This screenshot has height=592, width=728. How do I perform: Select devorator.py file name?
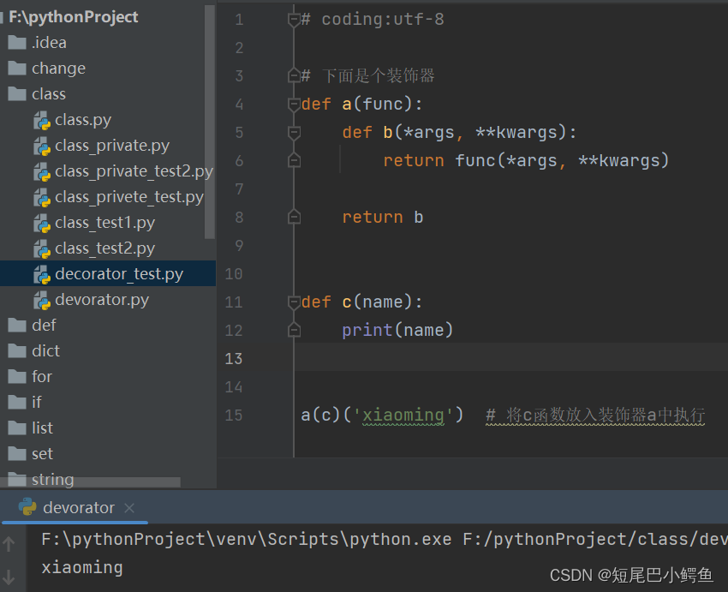102,300
